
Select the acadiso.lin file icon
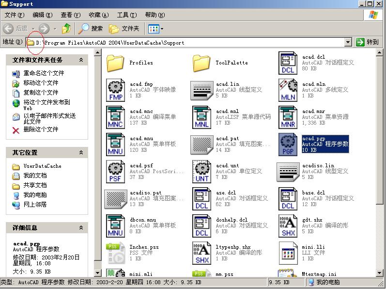point(288,172)
